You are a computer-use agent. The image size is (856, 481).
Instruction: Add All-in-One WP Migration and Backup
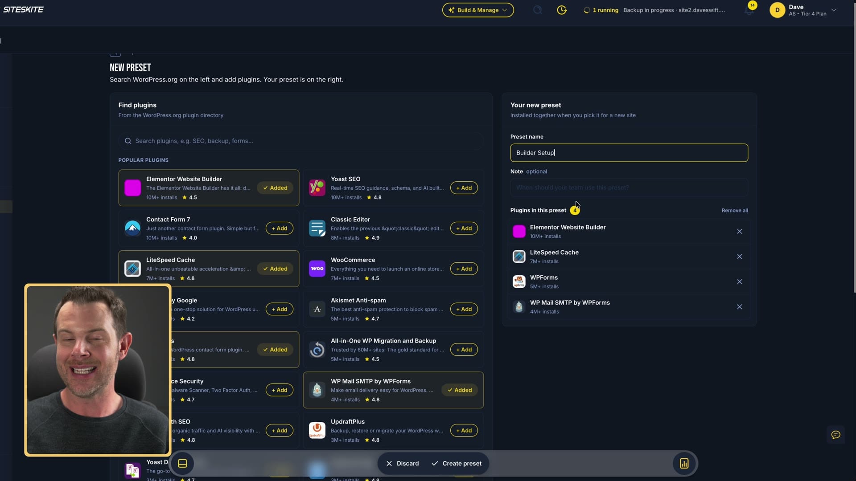(464, 350)
